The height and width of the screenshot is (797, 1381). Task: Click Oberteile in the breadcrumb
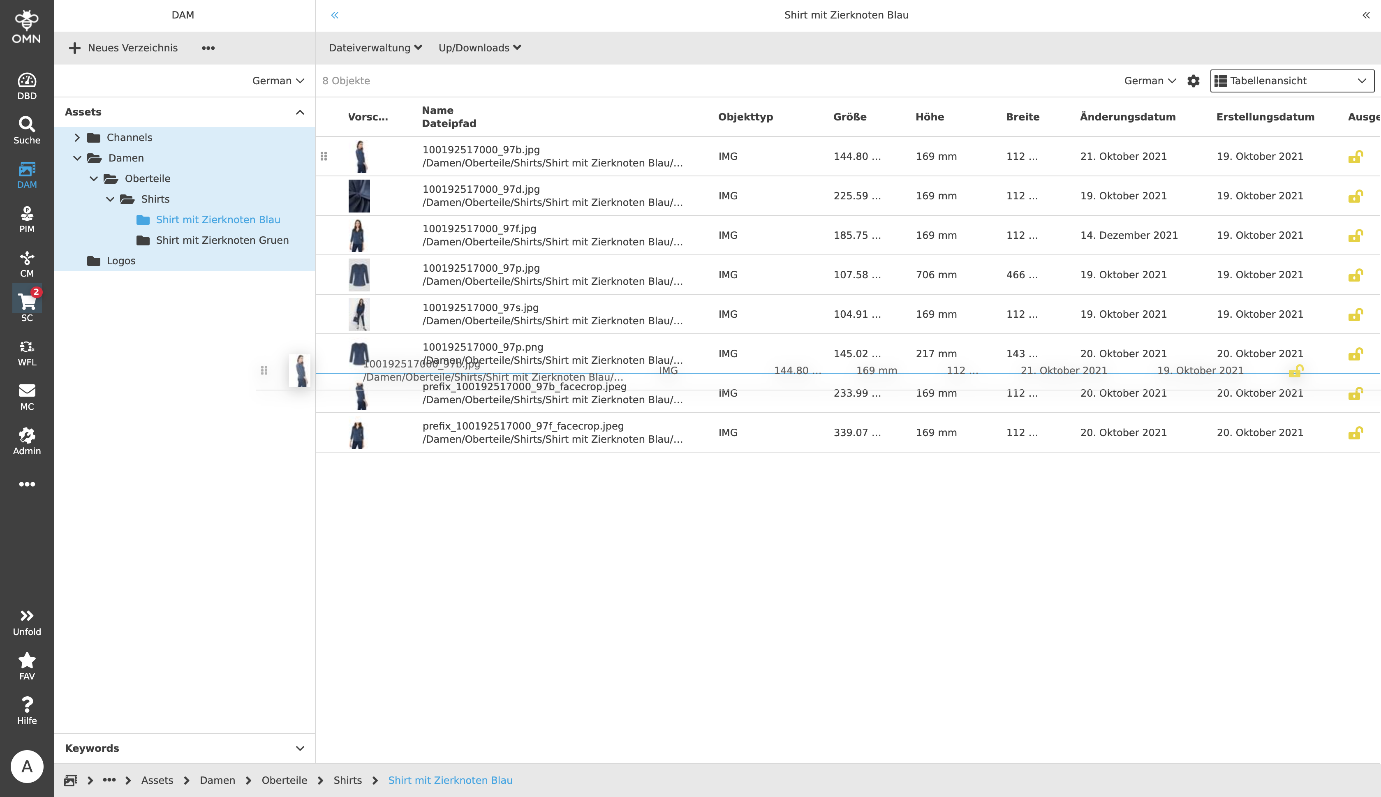coord(284,780)
